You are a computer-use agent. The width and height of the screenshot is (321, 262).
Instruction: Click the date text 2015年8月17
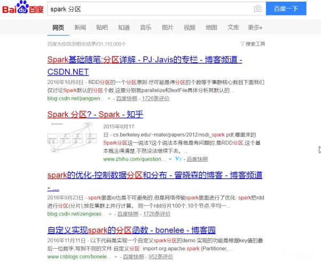(119, 127)
